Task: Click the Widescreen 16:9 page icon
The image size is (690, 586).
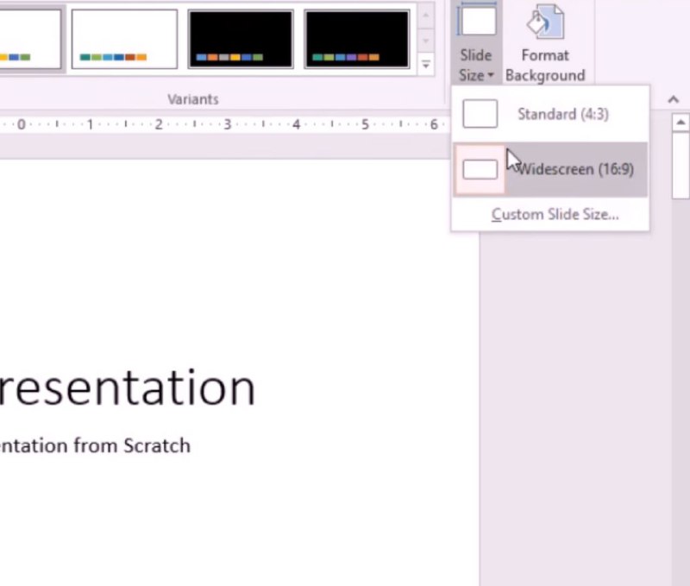Action: (x=480, y=169)
